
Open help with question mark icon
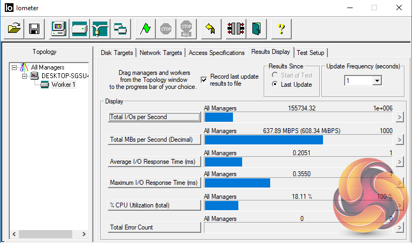(281, 29)
